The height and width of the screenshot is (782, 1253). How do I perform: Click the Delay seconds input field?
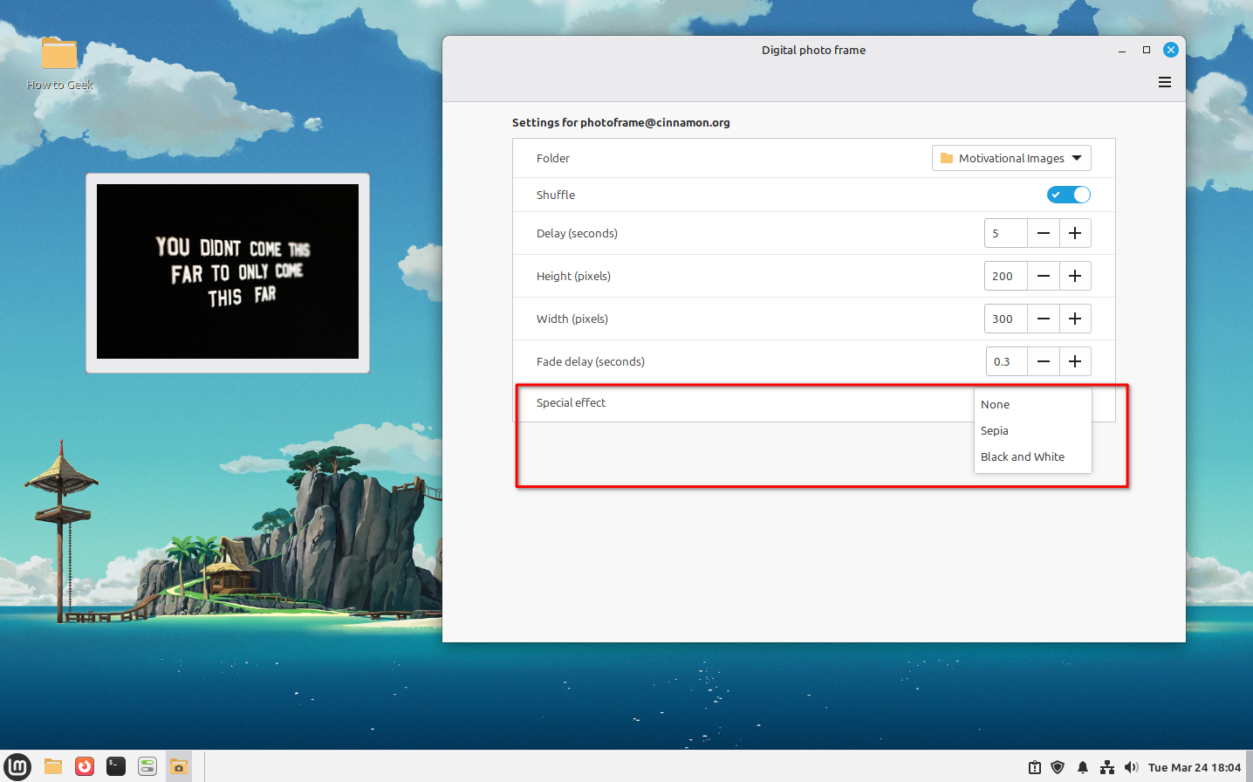tap(1006, 233)
